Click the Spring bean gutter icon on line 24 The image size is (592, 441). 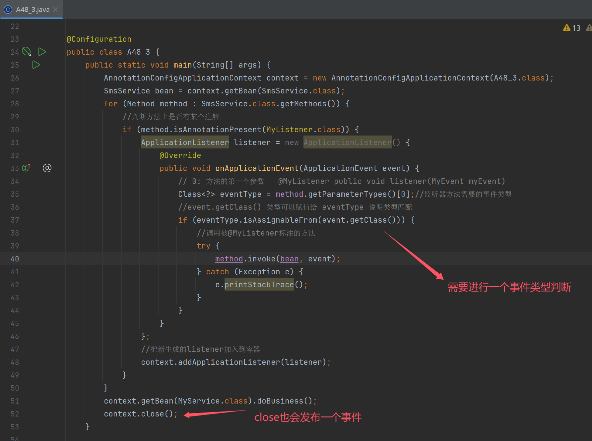[27, 52]
